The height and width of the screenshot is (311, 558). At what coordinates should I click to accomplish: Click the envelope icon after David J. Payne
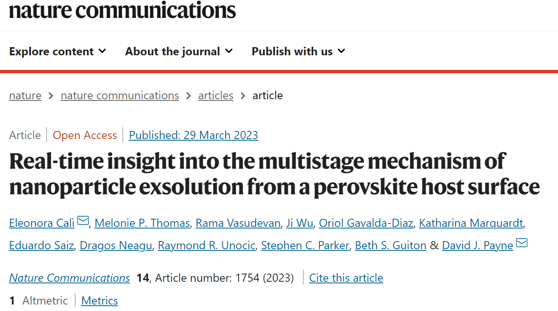pos(522,243)
